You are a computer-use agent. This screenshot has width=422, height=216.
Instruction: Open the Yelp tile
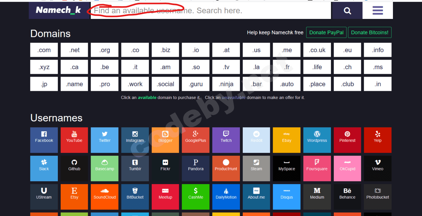coord(378,140)
